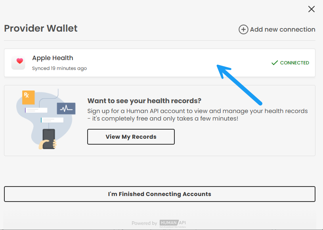
Task: Open the Apple Health heart icon
Action: pos(18,62)
